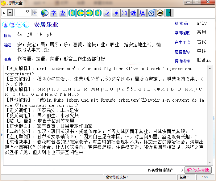Click the record number field showing 153

coord(23,12)
